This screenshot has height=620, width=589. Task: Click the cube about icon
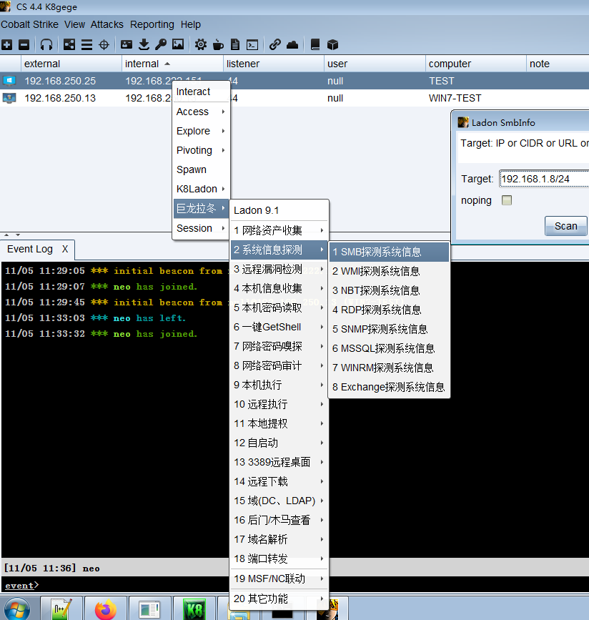[332, 44]
